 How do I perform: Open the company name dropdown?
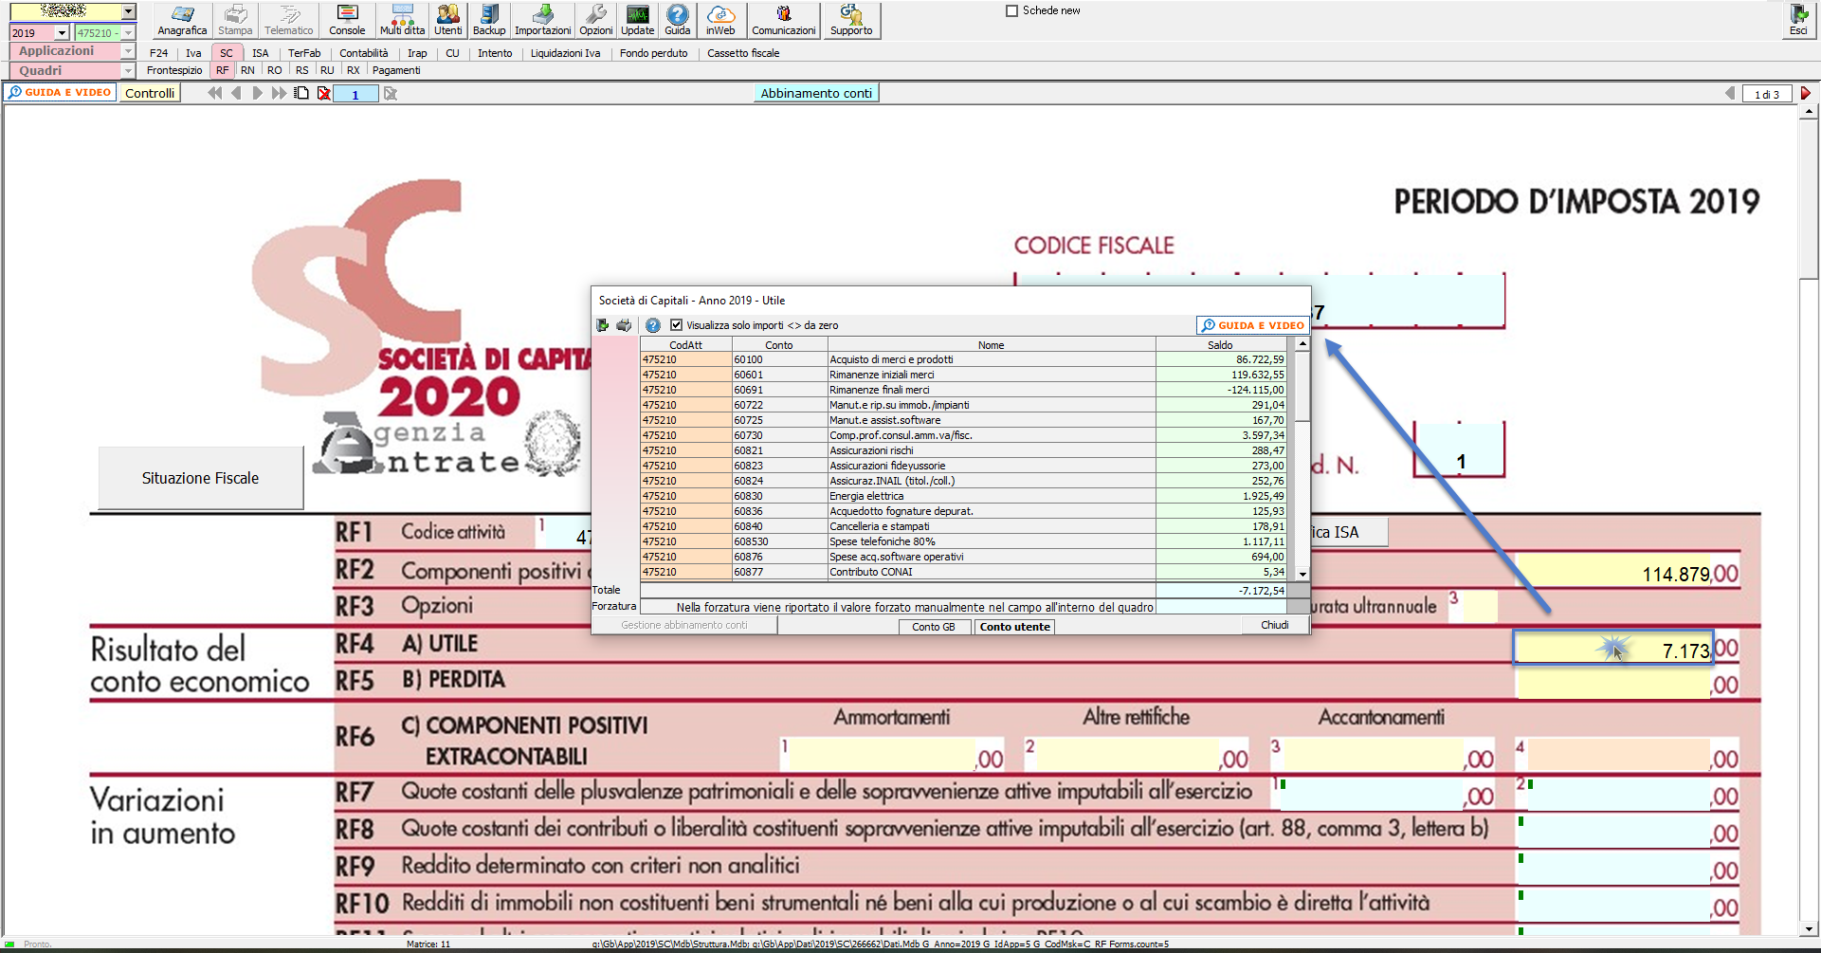(x=129, y=11)
